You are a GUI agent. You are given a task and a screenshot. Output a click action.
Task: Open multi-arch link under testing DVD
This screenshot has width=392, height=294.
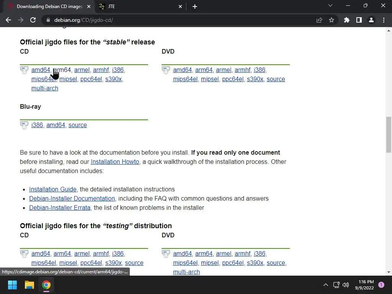(186, 272)
